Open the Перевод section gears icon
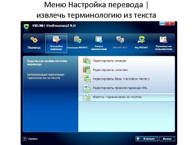The height and width of the screenshot is (145, 193). tap(34, 40)
